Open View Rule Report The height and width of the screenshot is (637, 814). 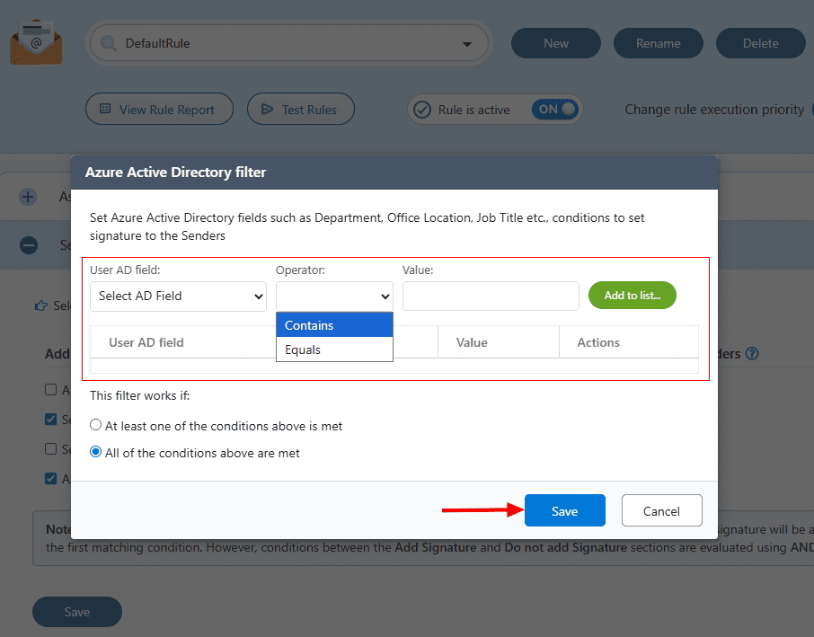click(159, 110)
